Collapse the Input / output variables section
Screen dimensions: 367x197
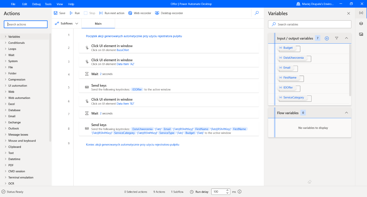point(346,38)
